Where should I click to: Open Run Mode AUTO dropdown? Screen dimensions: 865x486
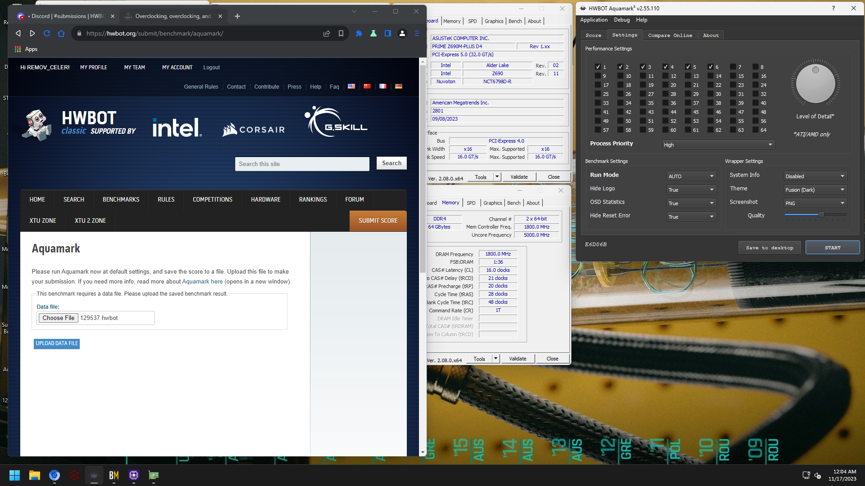click(691, 176)
